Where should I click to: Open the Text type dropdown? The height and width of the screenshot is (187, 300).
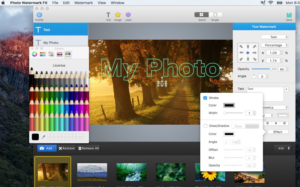[x=274, y=37]
